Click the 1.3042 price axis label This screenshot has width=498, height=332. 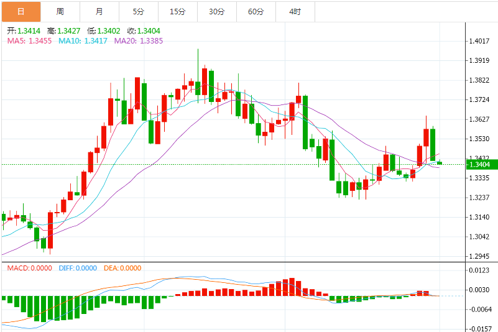click(x=479, y=237)
